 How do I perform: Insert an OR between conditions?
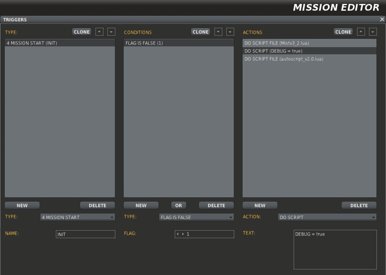[179, 205]
